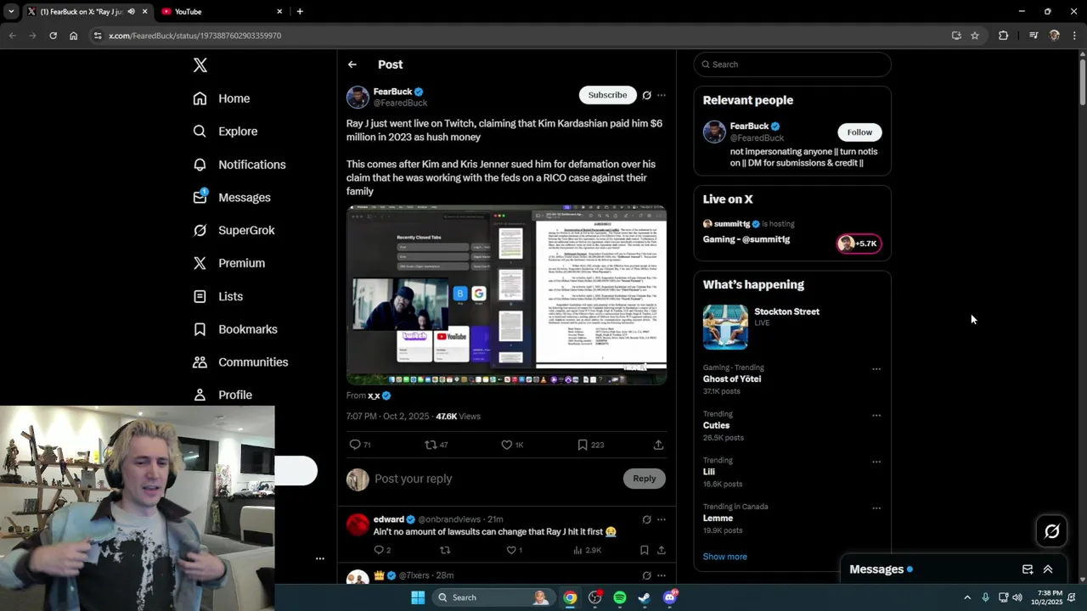This screenshot has width=1087, height=611.
Task: Open Premium in the sidebar
Action: point(229,263)
